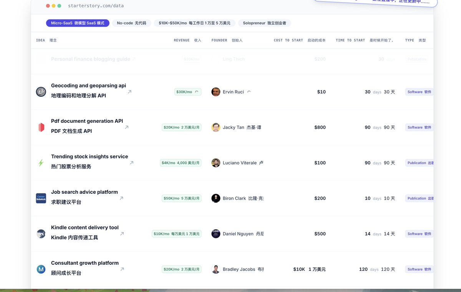Image resolution: width=461 pixels, height=292 pixels.
Task: Click founder name Biron Clark
Action: click(x=234, y=198)
